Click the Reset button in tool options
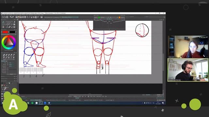209x117 pixels. (12, 74)
